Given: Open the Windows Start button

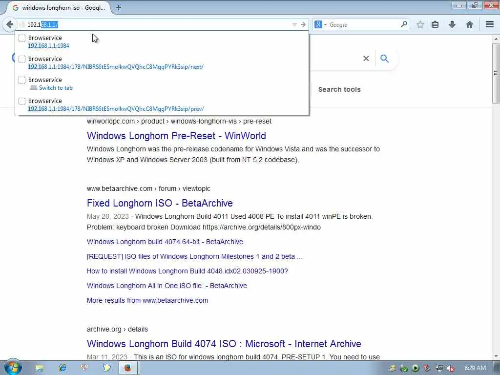Looking at the screenshot, I should pos(13,367).
